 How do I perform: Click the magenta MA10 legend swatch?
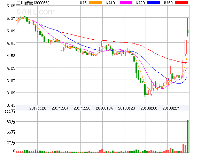(126, 2)
